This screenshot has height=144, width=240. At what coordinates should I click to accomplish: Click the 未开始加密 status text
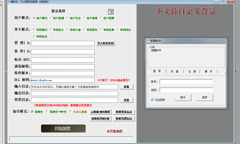pos(114,131)
